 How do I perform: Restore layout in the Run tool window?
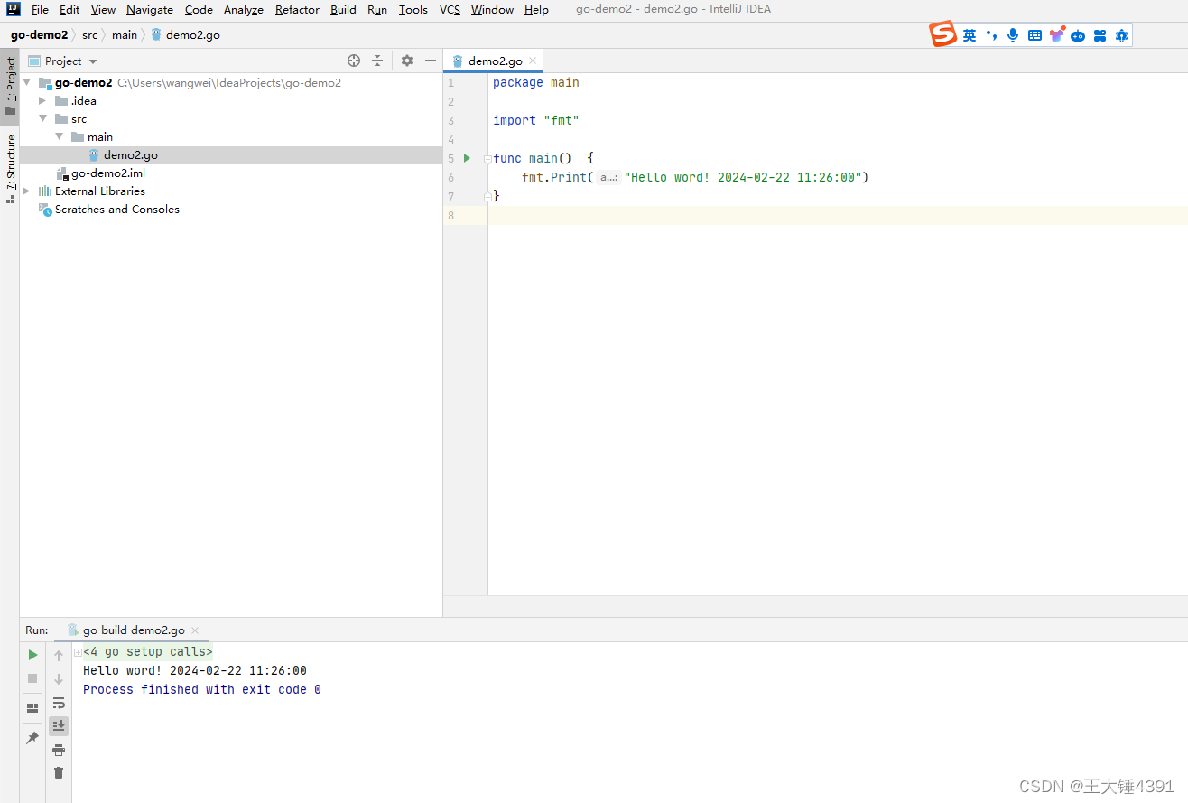click(x=32, y=708)
